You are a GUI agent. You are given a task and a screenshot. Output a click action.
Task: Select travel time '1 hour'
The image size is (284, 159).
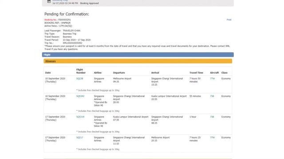tap(193, 117)
